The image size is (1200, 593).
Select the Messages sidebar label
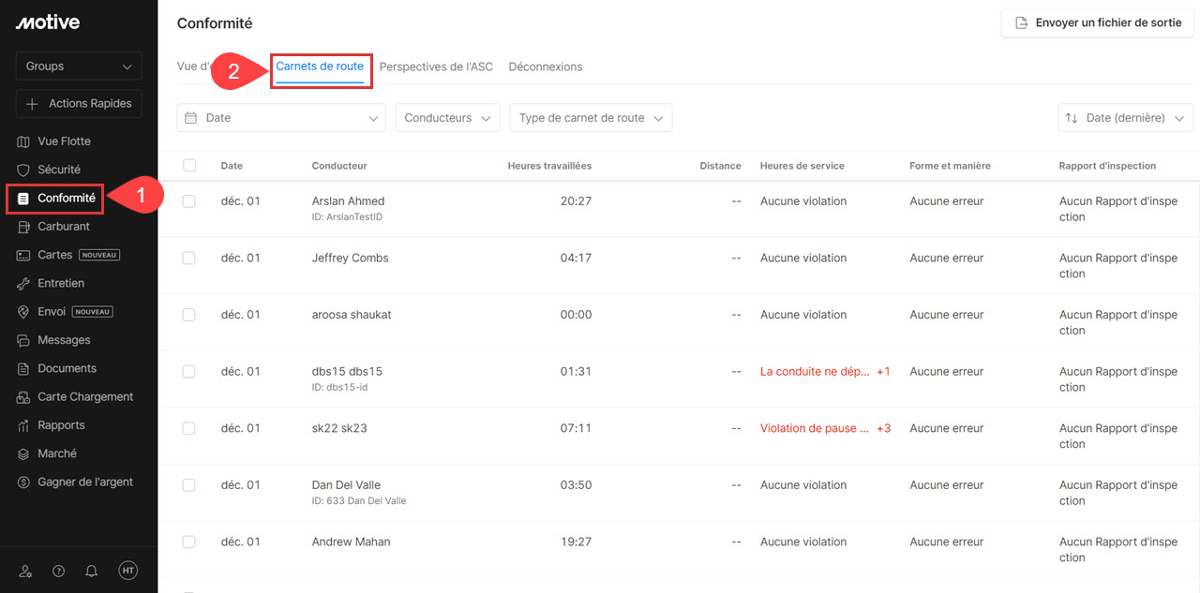click(x=64, y=340)
